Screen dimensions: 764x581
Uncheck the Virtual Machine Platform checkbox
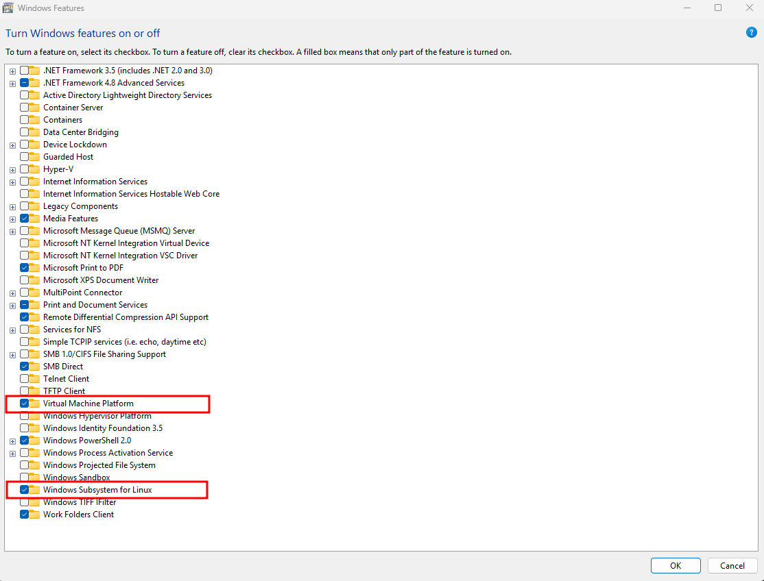[x=25, y=404]
